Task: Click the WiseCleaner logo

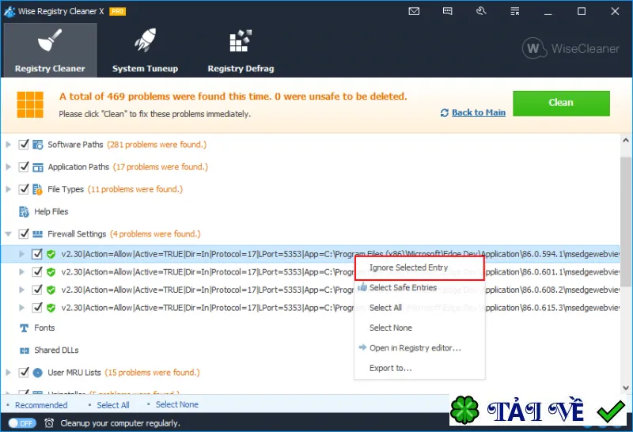Action: coord(570,48)
